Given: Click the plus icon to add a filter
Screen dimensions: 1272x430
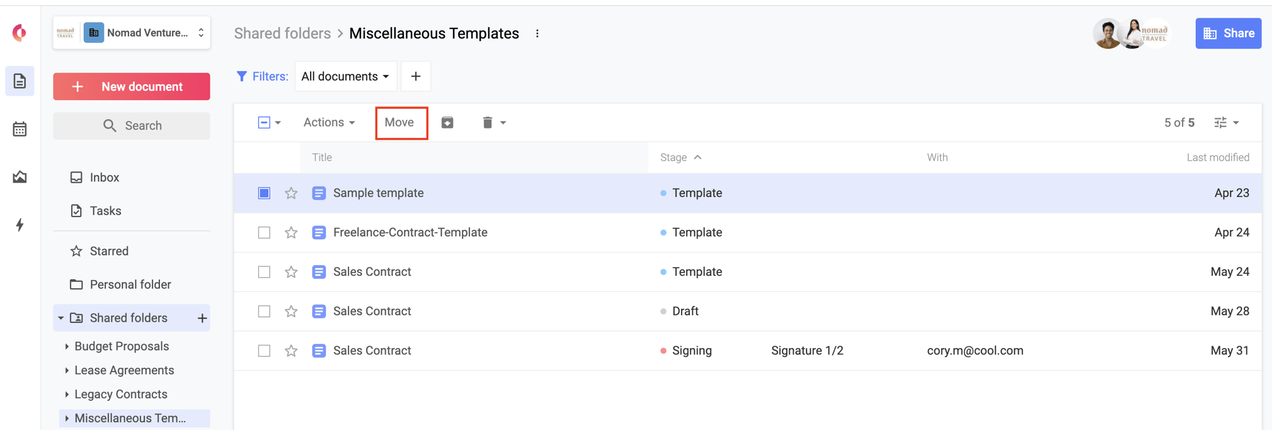Looking at the screenshot, I should pos(416,76).
